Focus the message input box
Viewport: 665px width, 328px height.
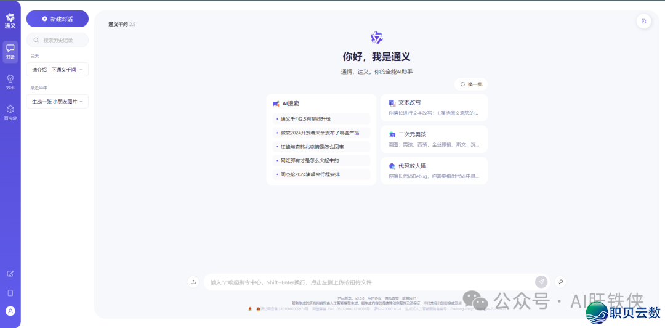[369, 282]
